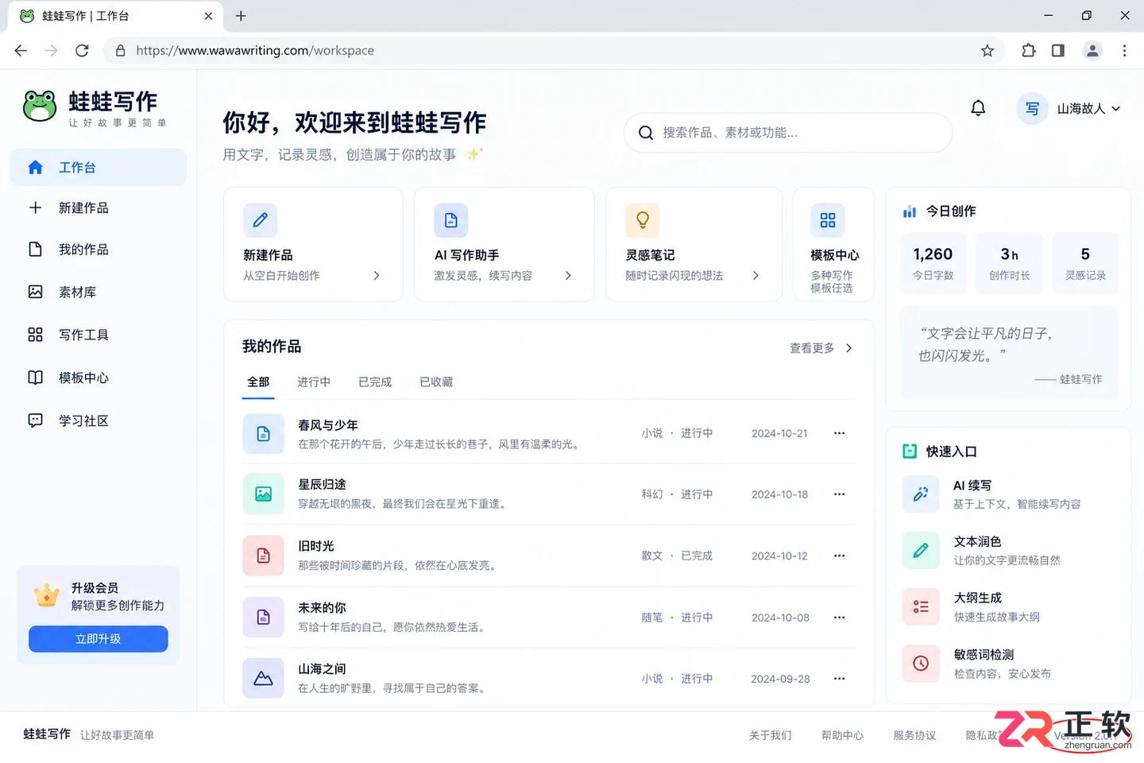The height and width of the screenshot is (763, 1144).
Task: Click the AI 写作助手 document icon
Action: 451,220
